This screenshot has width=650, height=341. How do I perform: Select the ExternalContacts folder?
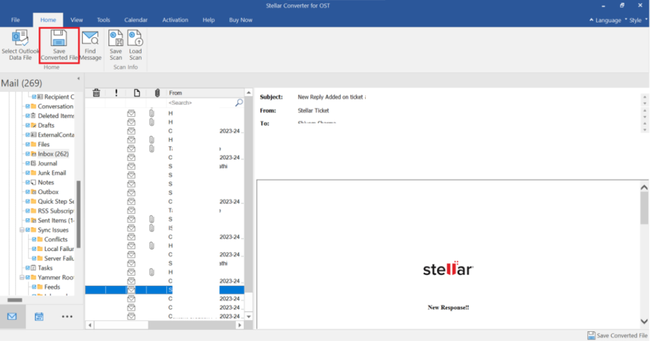click(x=56, y=134)
